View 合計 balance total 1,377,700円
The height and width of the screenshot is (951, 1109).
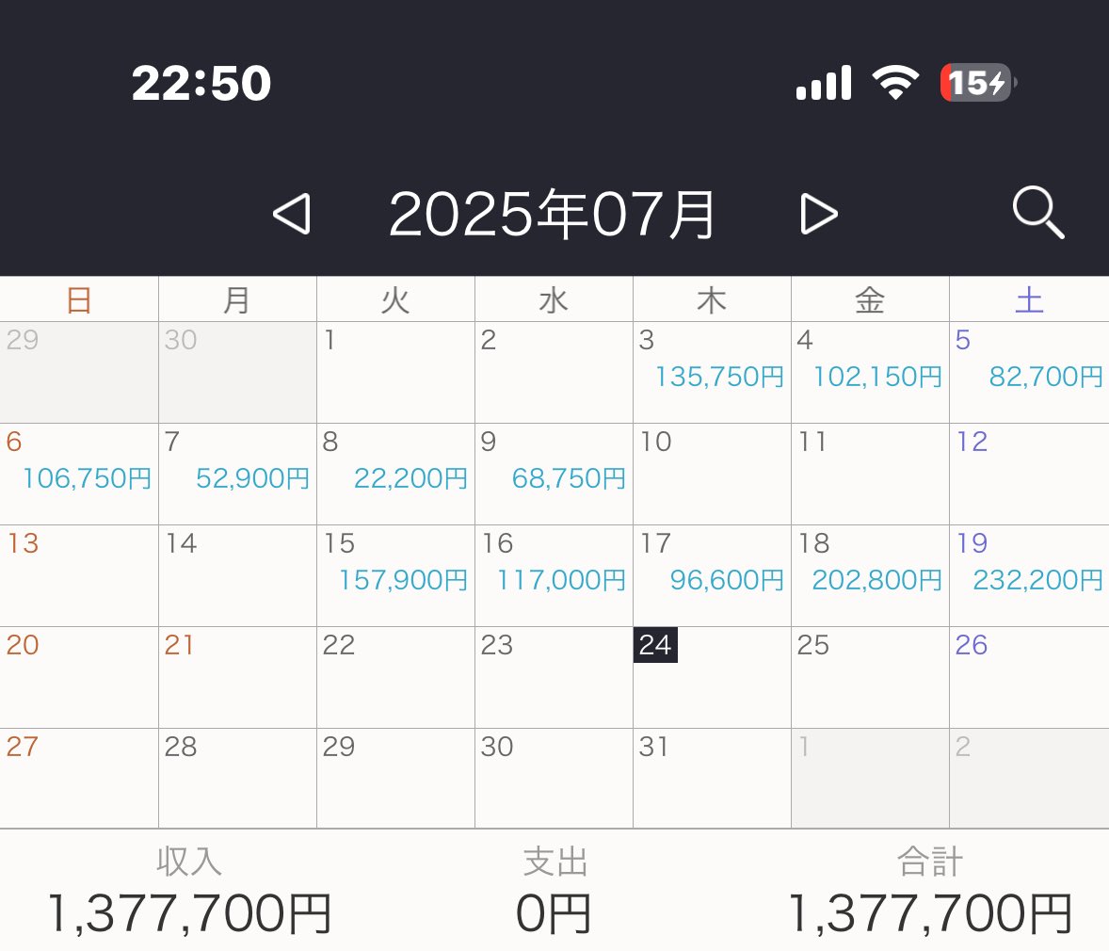[x=930, y=892]
